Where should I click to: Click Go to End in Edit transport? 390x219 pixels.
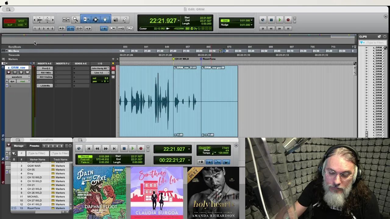288,28
